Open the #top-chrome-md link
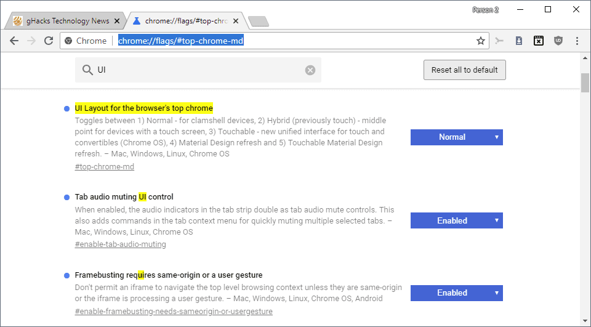 (105, 167)
